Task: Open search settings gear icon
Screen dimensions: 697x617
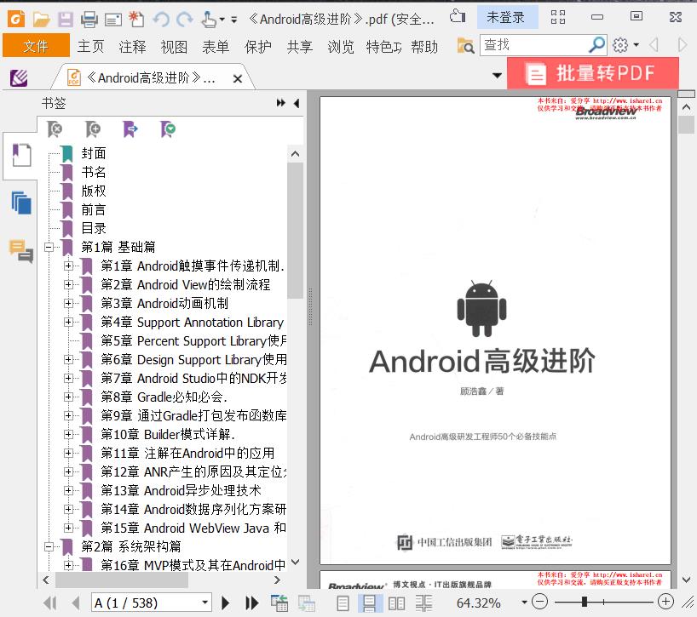Action: [x=620, y=45]
